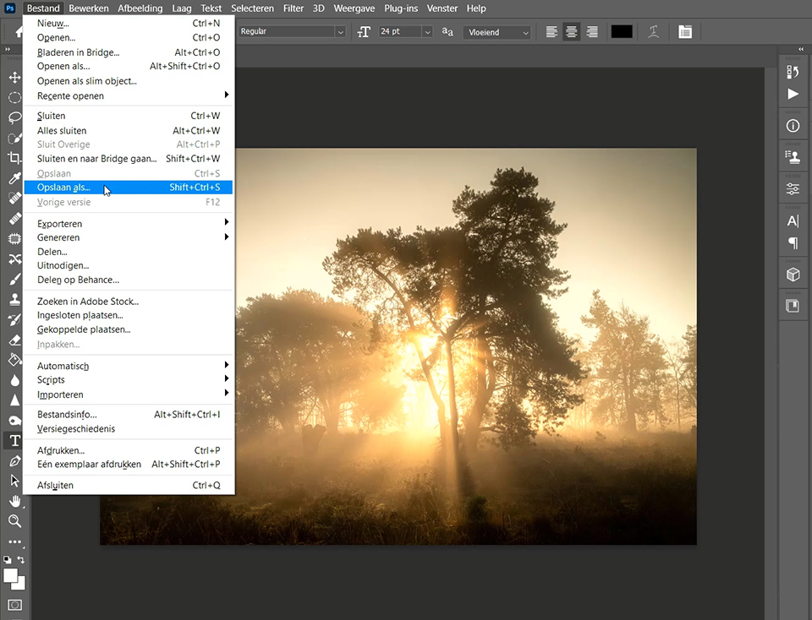
Task: Open the Character panel icon
Action: [x=793, y=221]
